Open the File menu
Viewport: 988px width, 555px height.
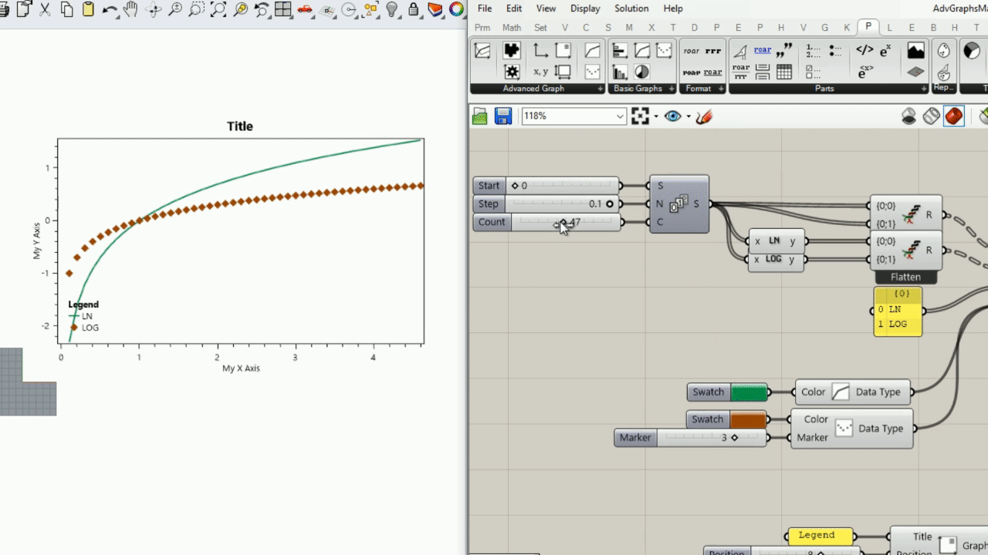484,8
